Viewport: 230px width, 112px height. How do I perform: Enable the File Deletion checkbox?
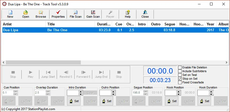pyautogui.click(x=180, y=67)
